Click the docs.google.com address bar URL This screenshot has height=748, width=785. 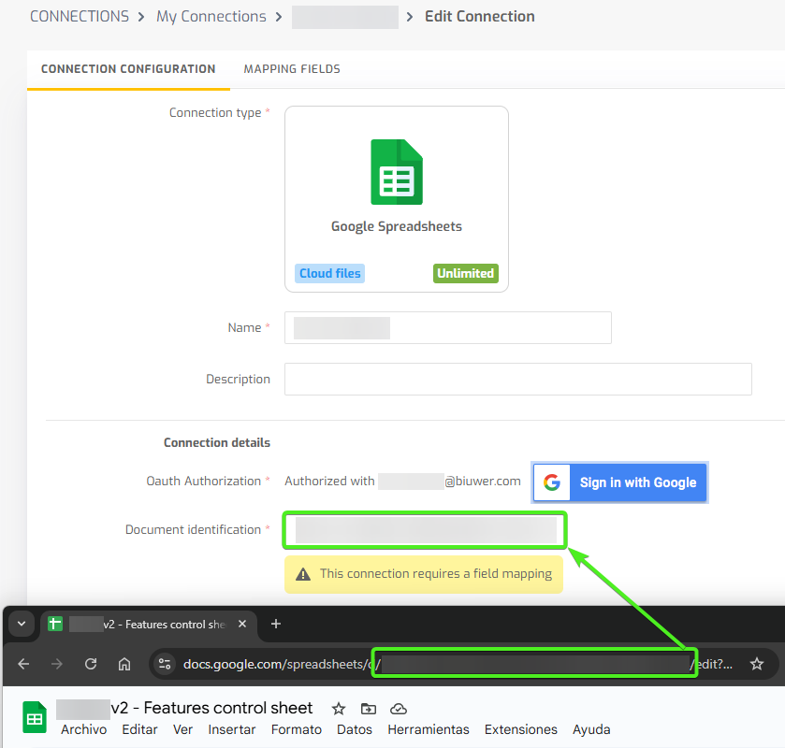coord(458,665)
